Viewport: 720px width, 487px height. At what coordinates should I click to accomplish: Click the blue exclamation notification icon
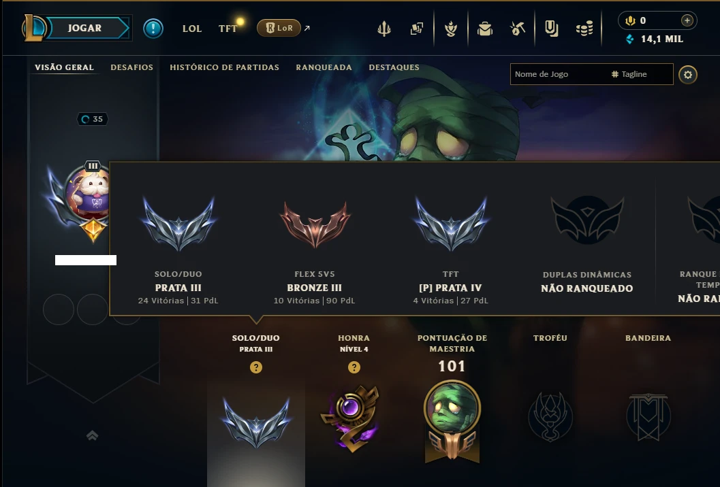[153, 29]
